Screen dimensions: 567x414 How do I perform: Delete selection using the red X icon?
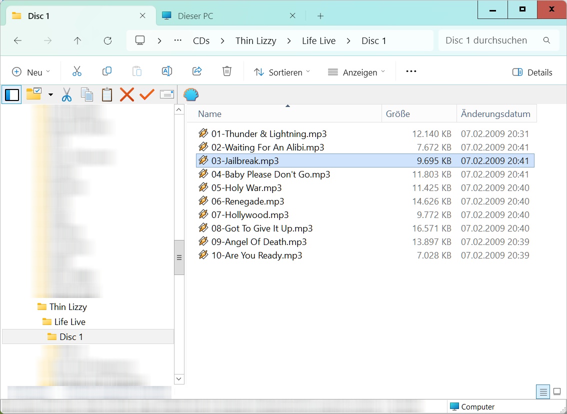(x=126, y=94)
